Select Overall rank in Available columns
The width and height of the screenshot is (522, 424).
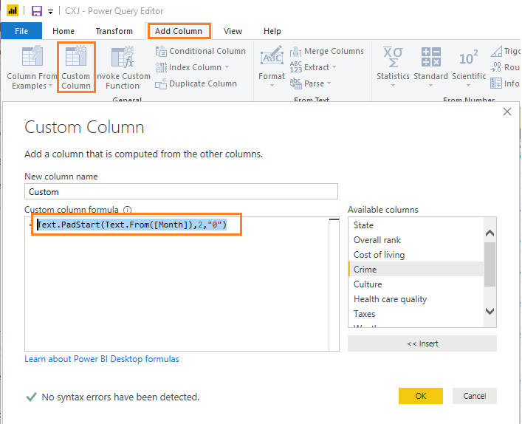click(416, 240)
